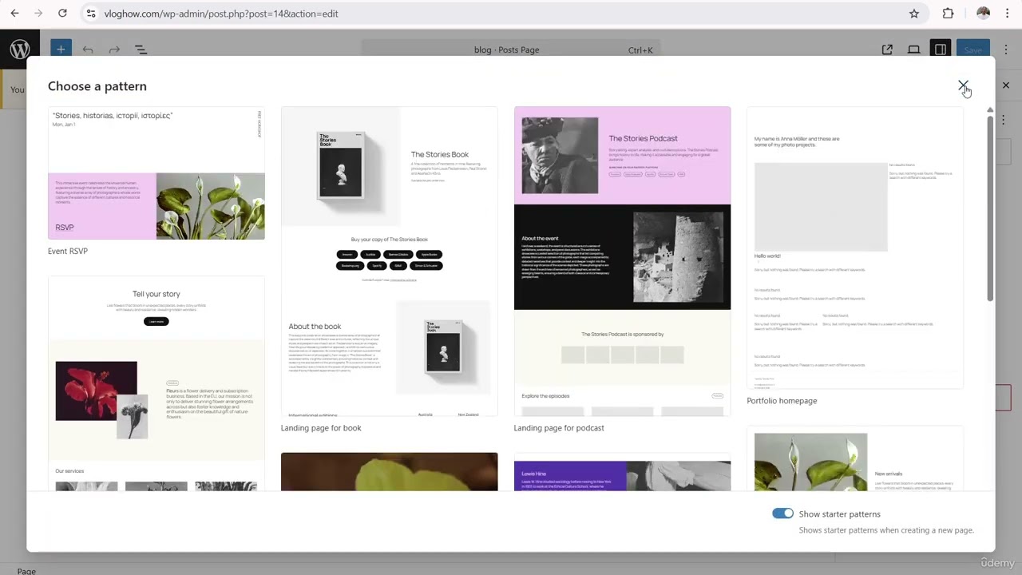Toggle the Show starter patterns switch
The image size is (1022, 575).
coord(782,514)
